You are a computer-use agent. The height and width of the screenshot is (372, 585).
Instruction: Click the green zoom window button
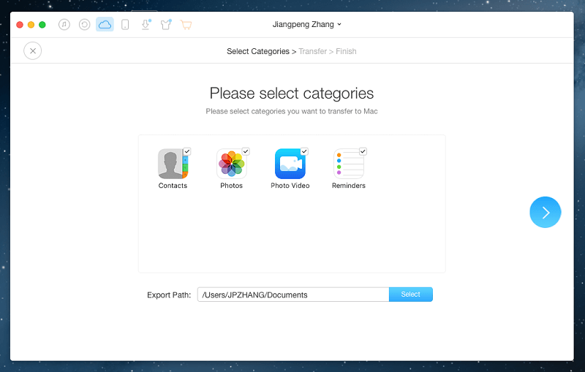click(42, 25)
